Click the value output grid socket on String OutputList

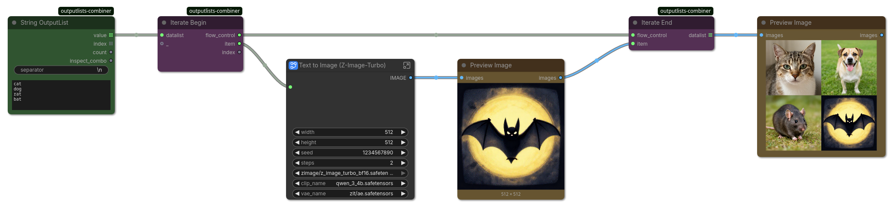click(x=111, y=35)
